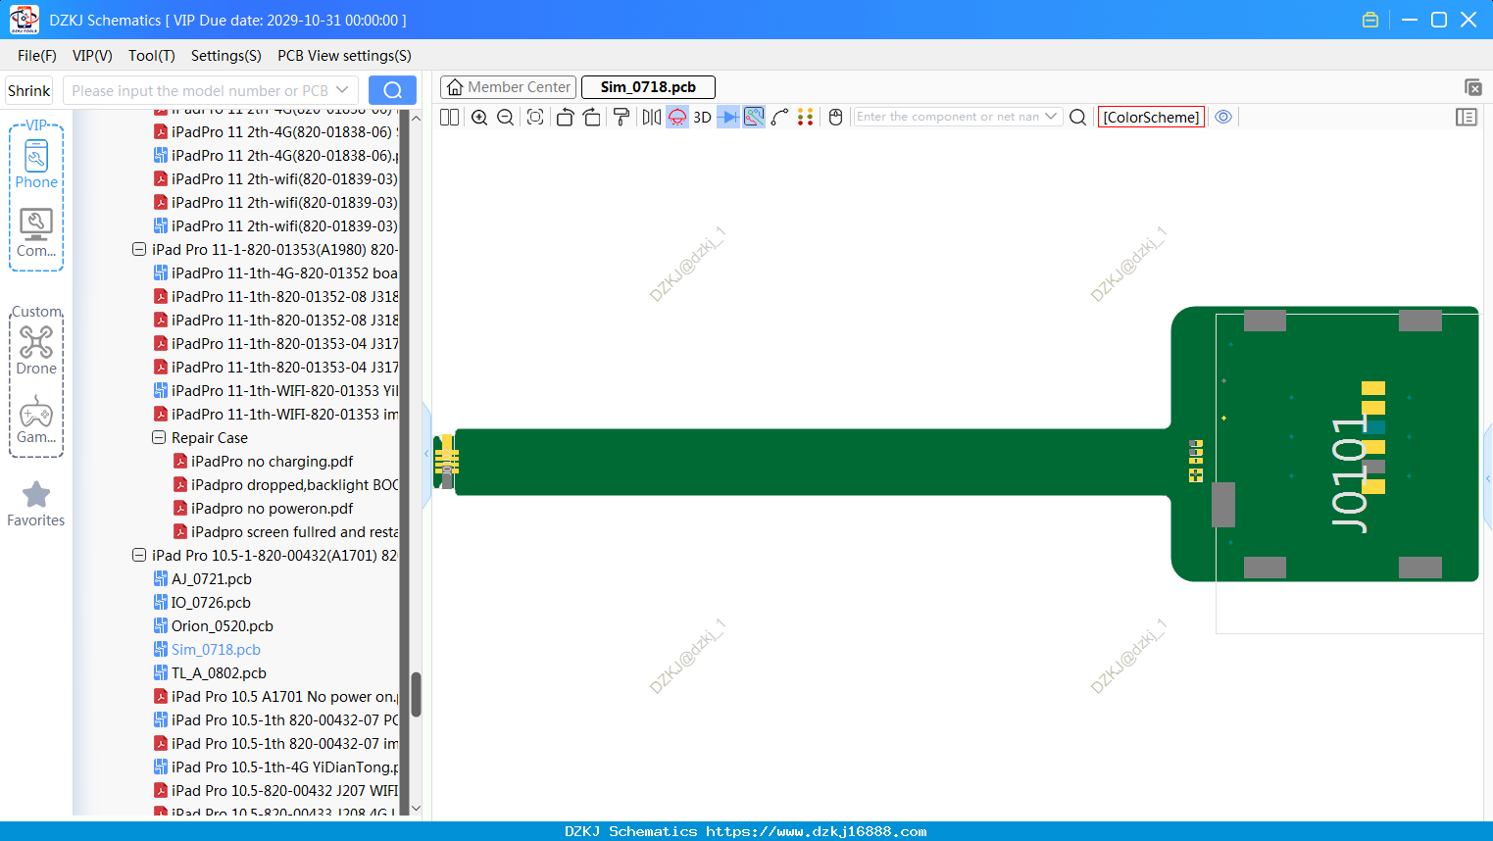Toggle the highlighted net map tool
Screen dimensions: 1493x841
[754, 117]
